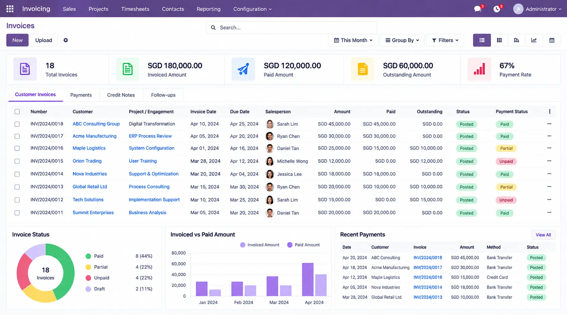Check the box for INV/2024/0013
This screenshot has height=315, width=567.
coord(17,187)
